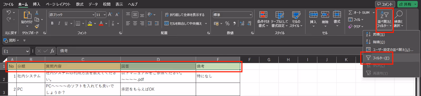Toggle 折り返して全体を表示する wrap text
The image size is (421, 96).
coord(184,15)
